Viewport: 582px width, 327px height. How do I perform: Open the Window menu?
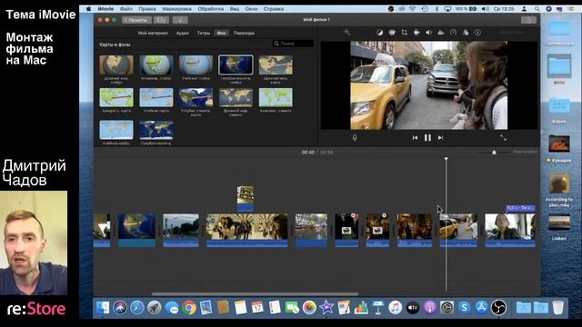(x=251, y=9)
